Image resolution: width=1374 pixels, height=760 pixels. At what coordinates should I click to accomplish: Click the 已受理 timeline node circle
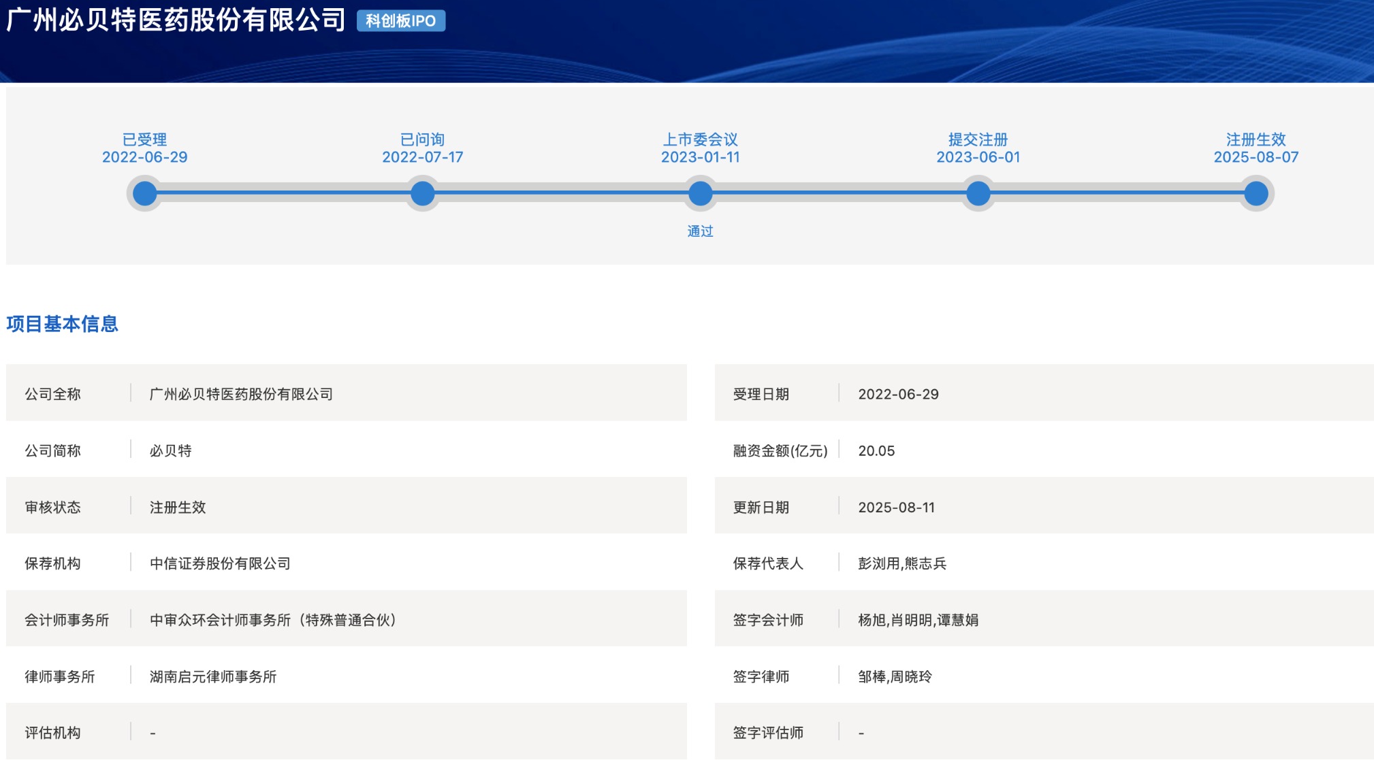pos(145,194)
